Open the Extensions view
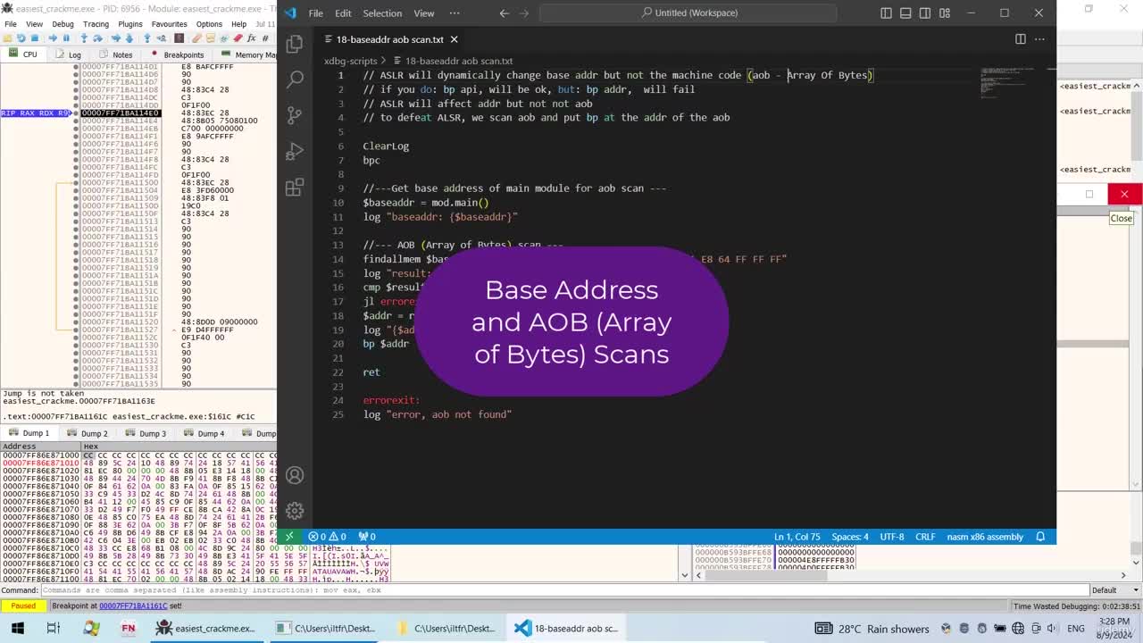1143x643 pixels. pos(295,188)
